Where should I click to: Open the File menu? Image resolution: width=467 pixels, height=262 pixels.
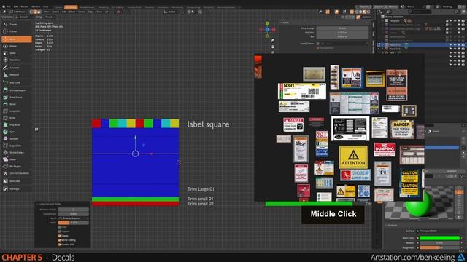[x=9, y=7]
